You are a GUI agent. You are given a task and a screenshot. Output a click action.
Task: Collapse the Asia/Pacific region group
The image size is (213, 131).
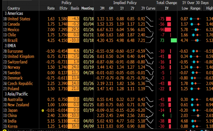pyautogui.click(x=18, y=94)
